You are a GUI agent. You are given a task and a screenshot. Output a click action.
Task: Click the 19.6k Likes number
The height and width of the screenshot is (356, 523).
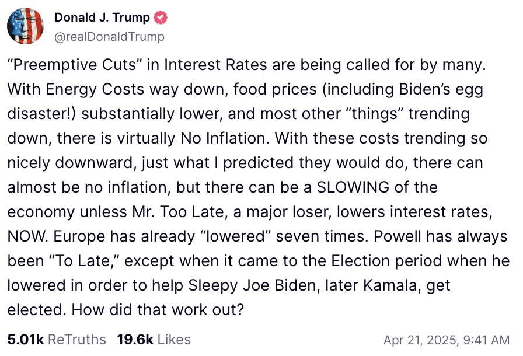click(136, 339)
